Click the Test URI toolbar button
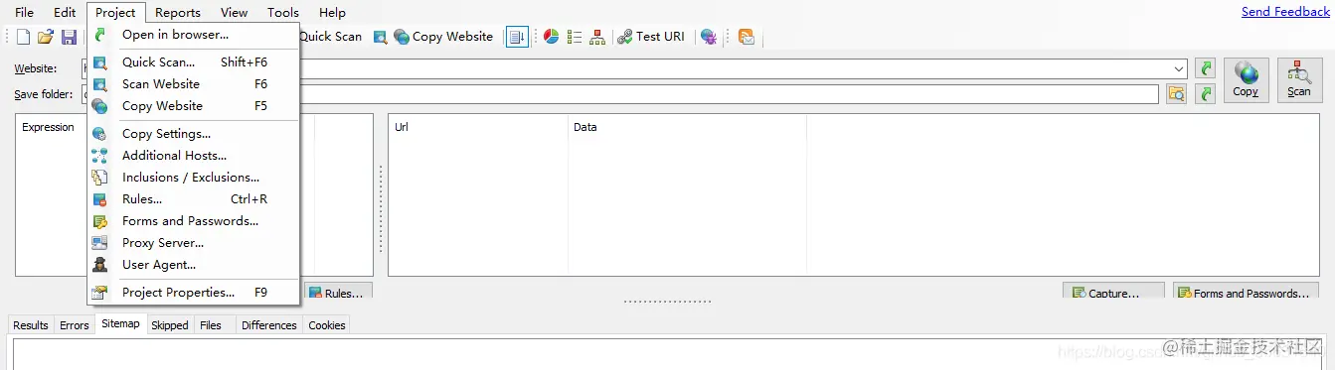 click(651, 37)
